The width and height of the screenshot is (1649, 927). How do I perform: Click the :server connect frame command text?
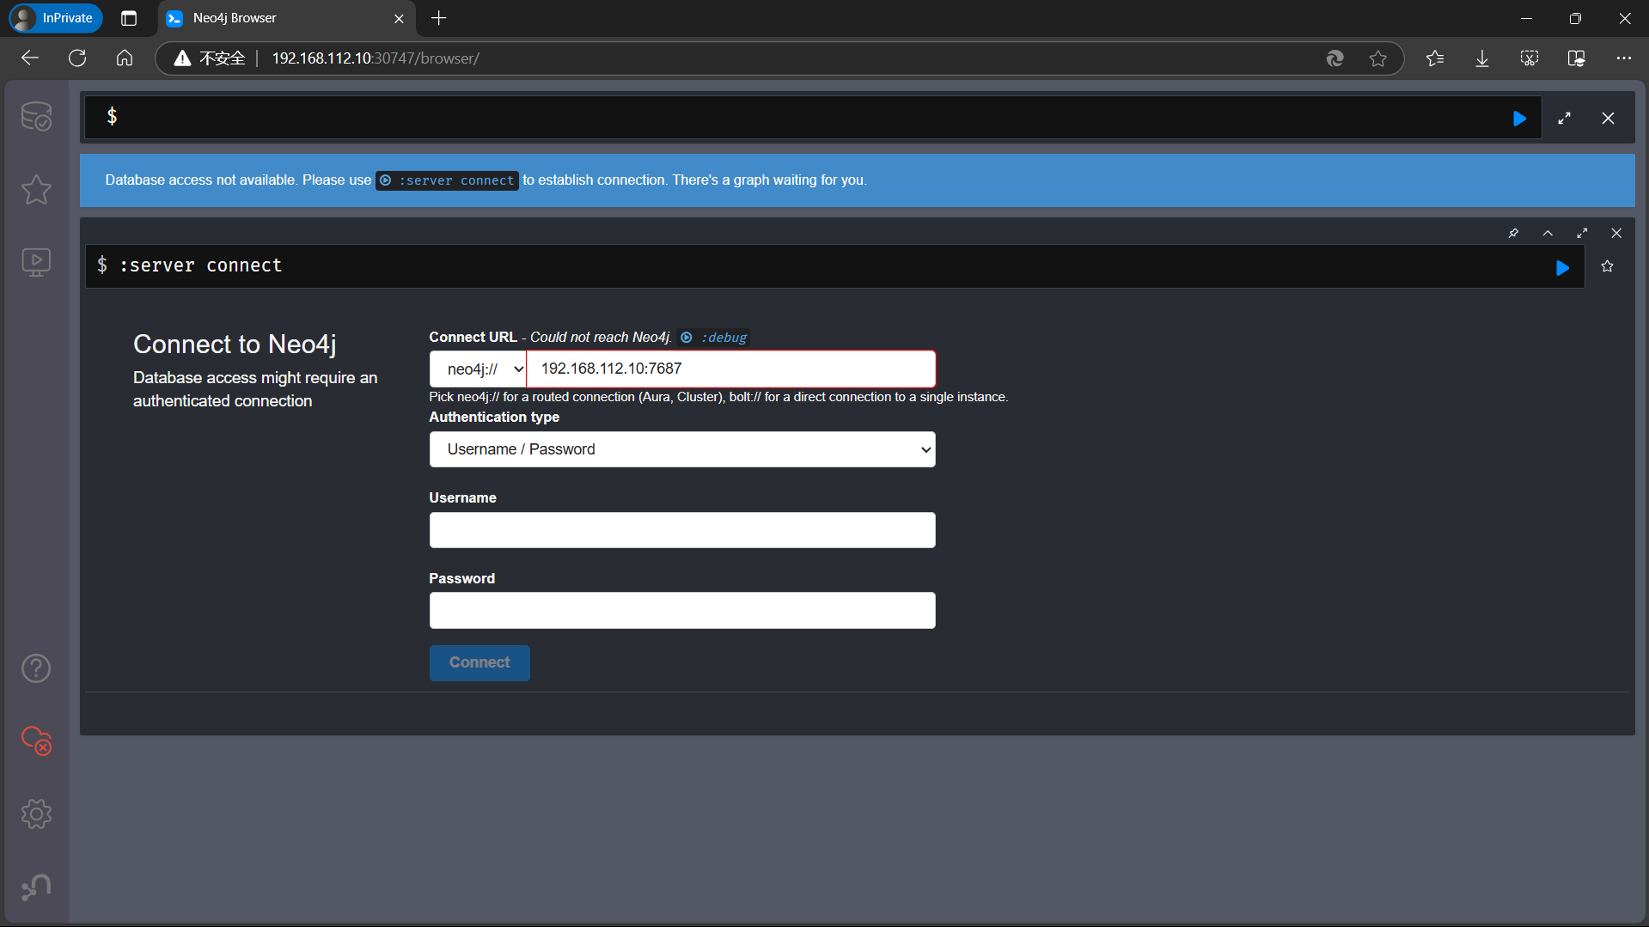tap(201, 266)
